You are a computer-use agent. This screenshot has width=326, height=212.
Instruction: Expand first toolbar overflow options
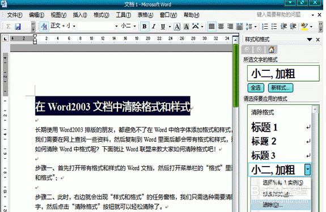click(x=33, y=27)
